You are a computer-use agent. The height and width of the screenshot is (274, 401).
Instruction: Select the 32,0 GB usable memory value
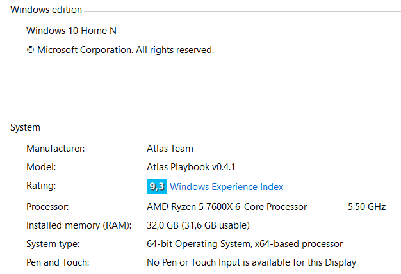[198, 225]
